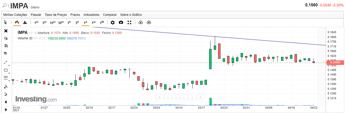Image resolution: width=345 pixels, height=113 pixels.
Task: Select the 1w timeframe
Action: 94,22
